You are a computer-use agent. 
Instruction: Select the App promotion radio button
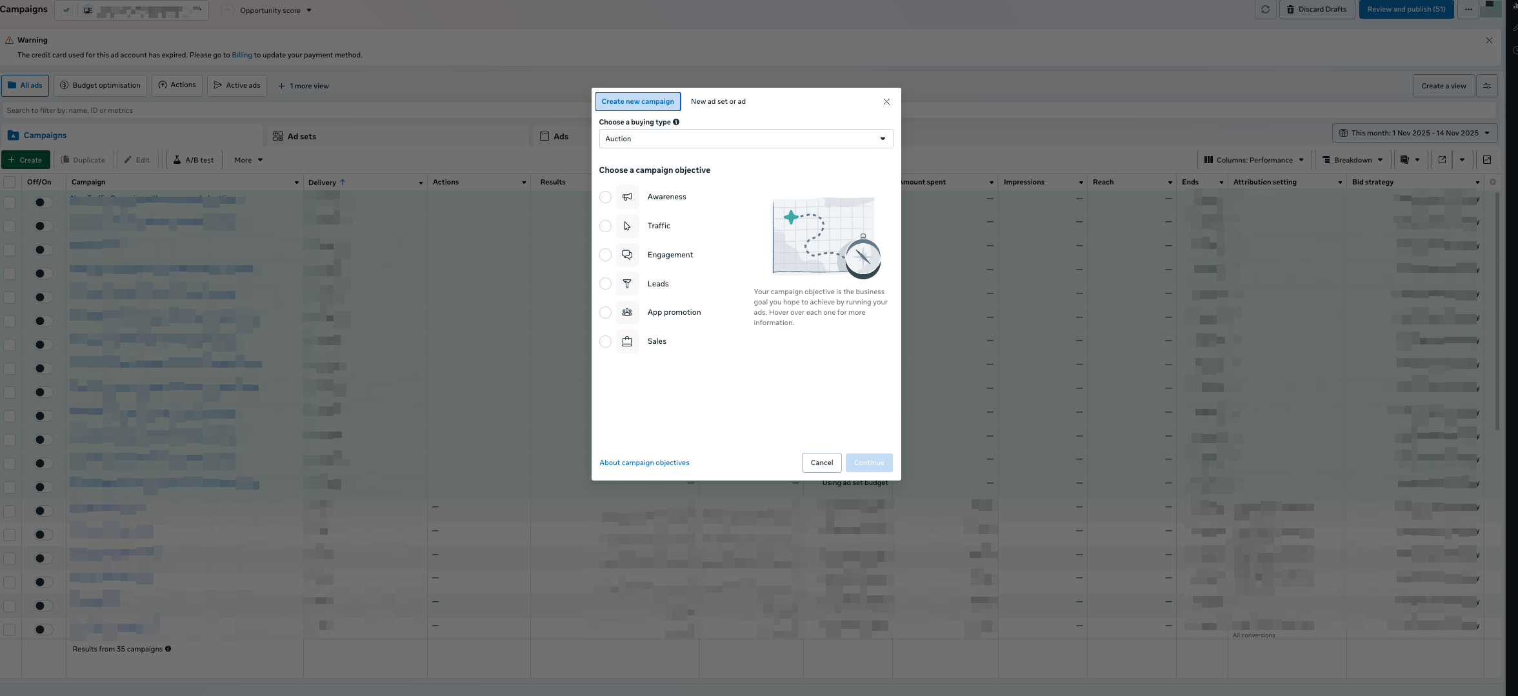coord(605,312)
